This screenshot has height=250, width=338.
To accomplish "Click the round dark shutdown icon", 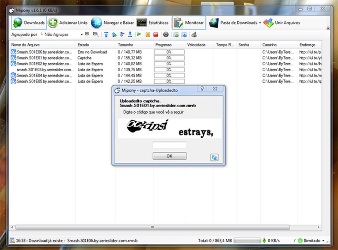I will pos(166,34).
